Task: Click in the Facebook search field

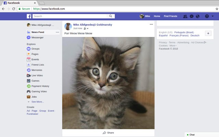Action: (x=70, y=16)
